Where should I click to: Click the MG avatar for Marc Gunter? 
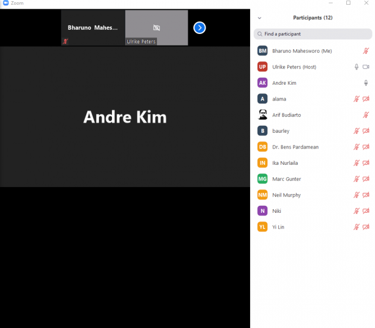(262, 178)
